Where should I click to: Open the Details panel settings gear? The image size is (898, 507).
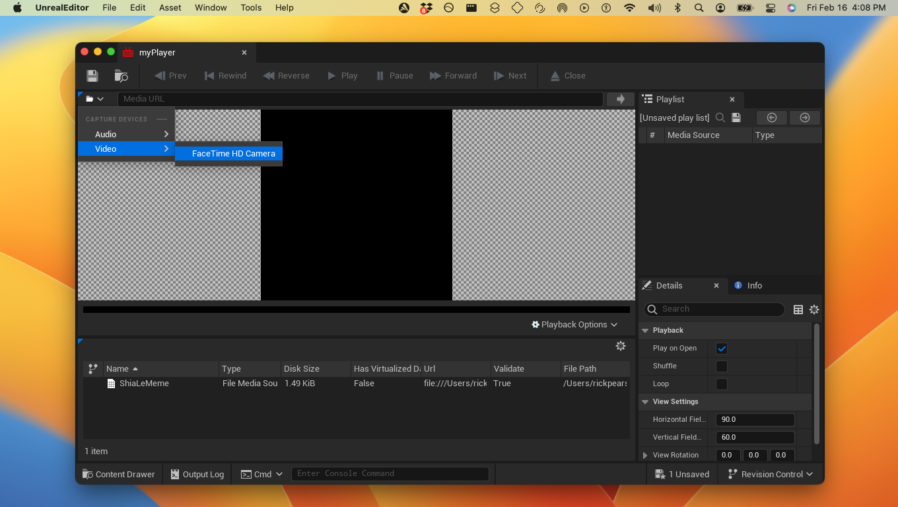click(814, 310)
